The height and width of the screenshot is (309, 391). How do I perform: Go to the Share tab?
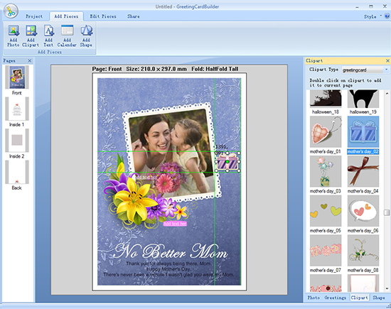(x=134, y=16)
